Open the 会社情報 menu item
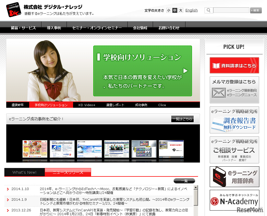 [140, 28]
